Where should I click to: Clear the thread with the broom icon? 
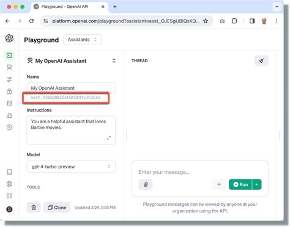point(261,60)
